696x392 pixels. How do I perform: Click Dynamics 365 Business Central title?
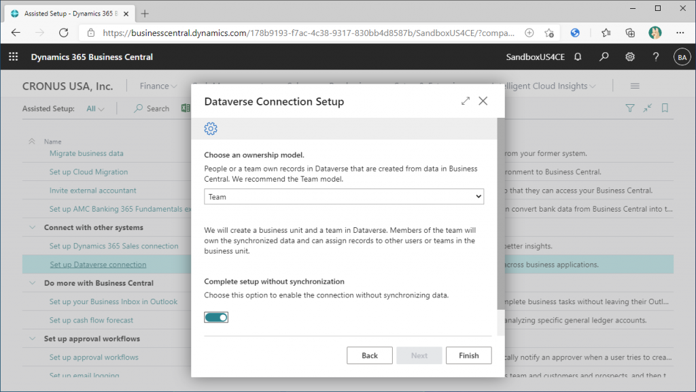[92, 57]
